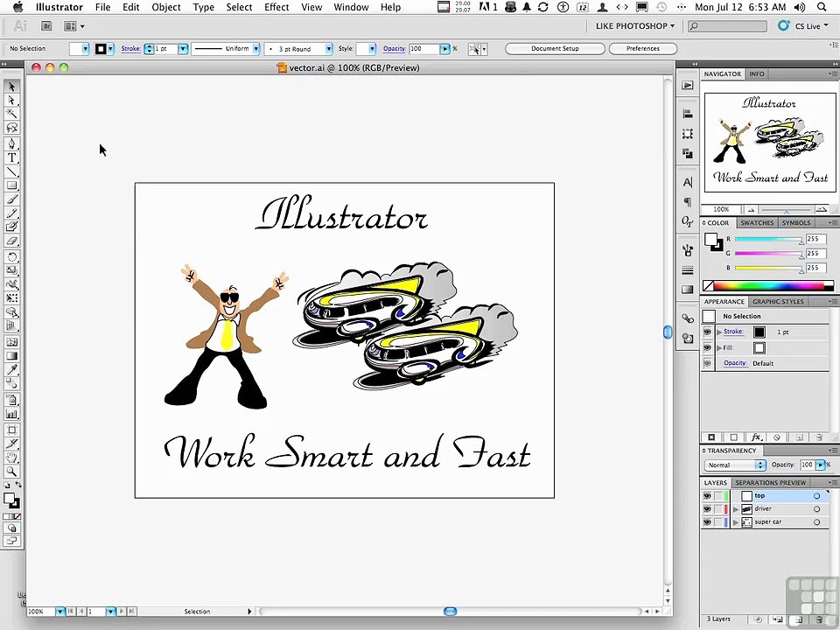Open the Effect menu
Viewport: 840px width, 630px height.
(276, 7)
